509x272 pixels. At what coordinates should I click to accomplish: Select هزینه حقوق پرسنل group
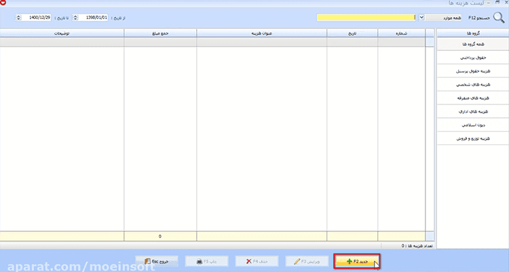pyautogui.click(x=473, y=71)
